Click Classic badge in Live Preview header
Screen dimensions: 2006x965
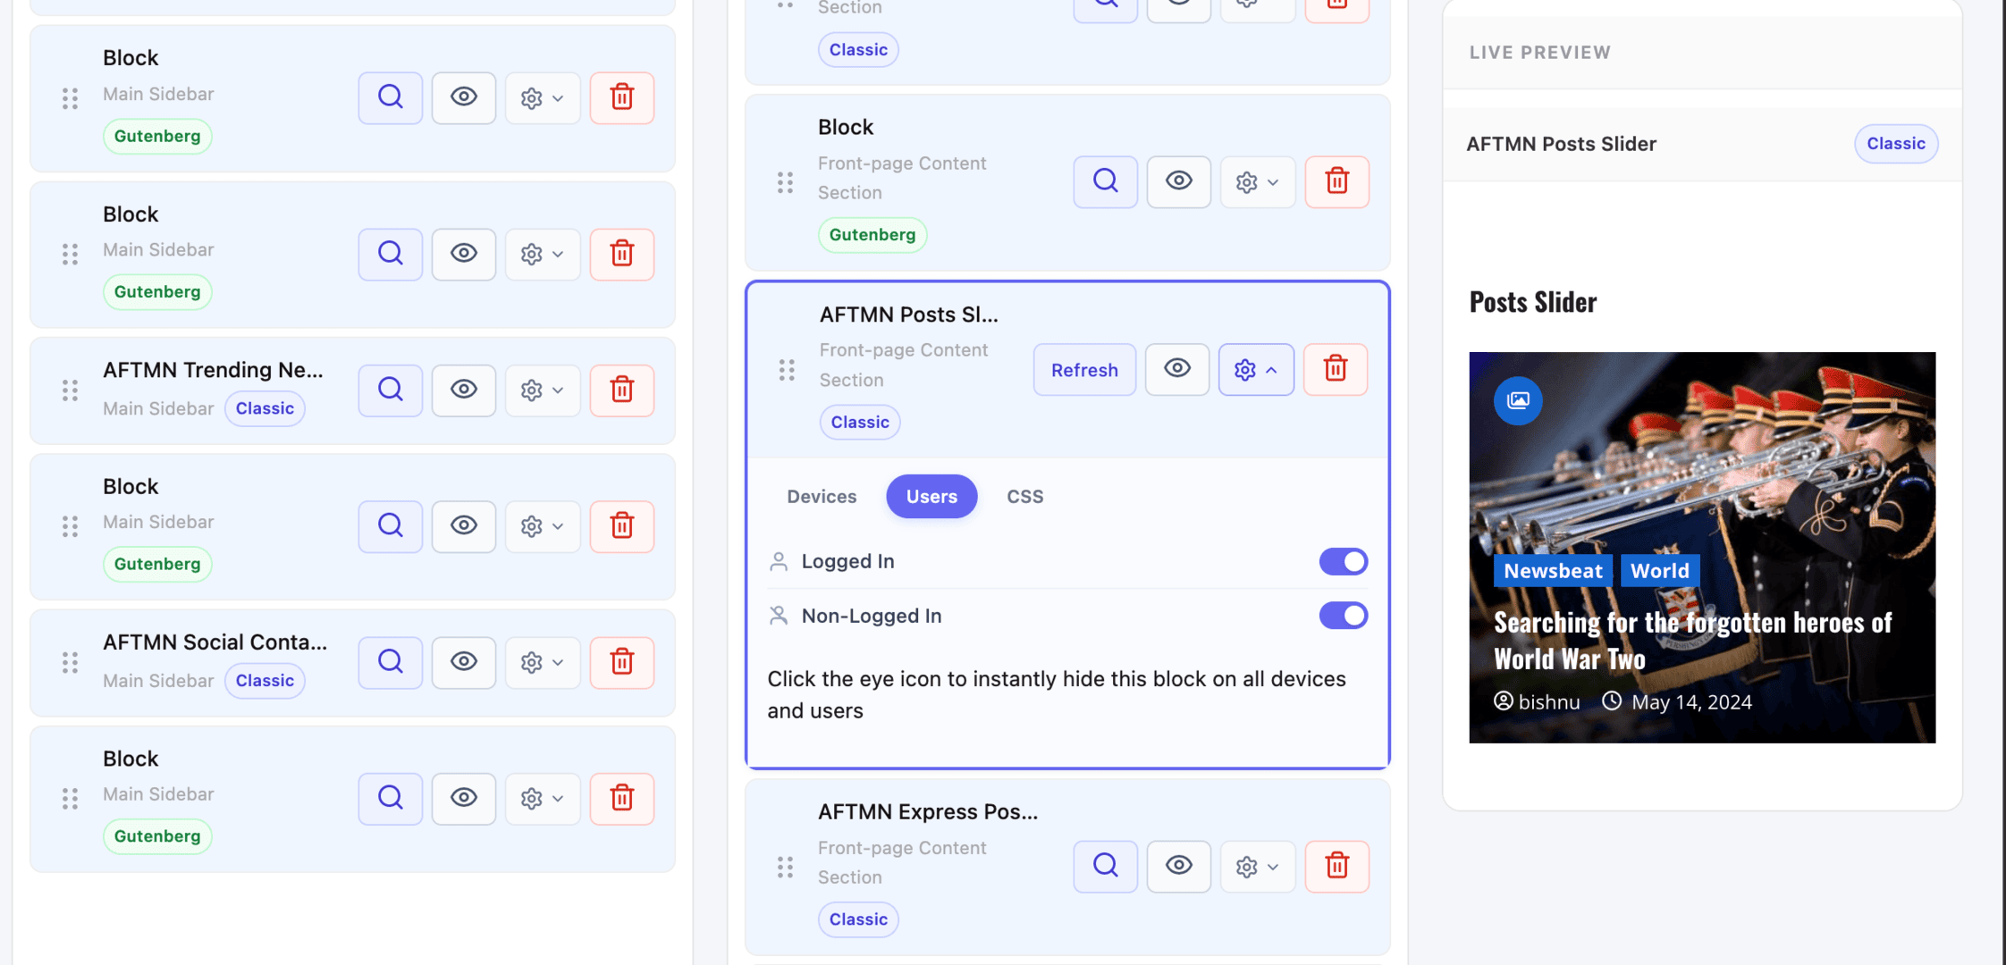coord(1896,144)
